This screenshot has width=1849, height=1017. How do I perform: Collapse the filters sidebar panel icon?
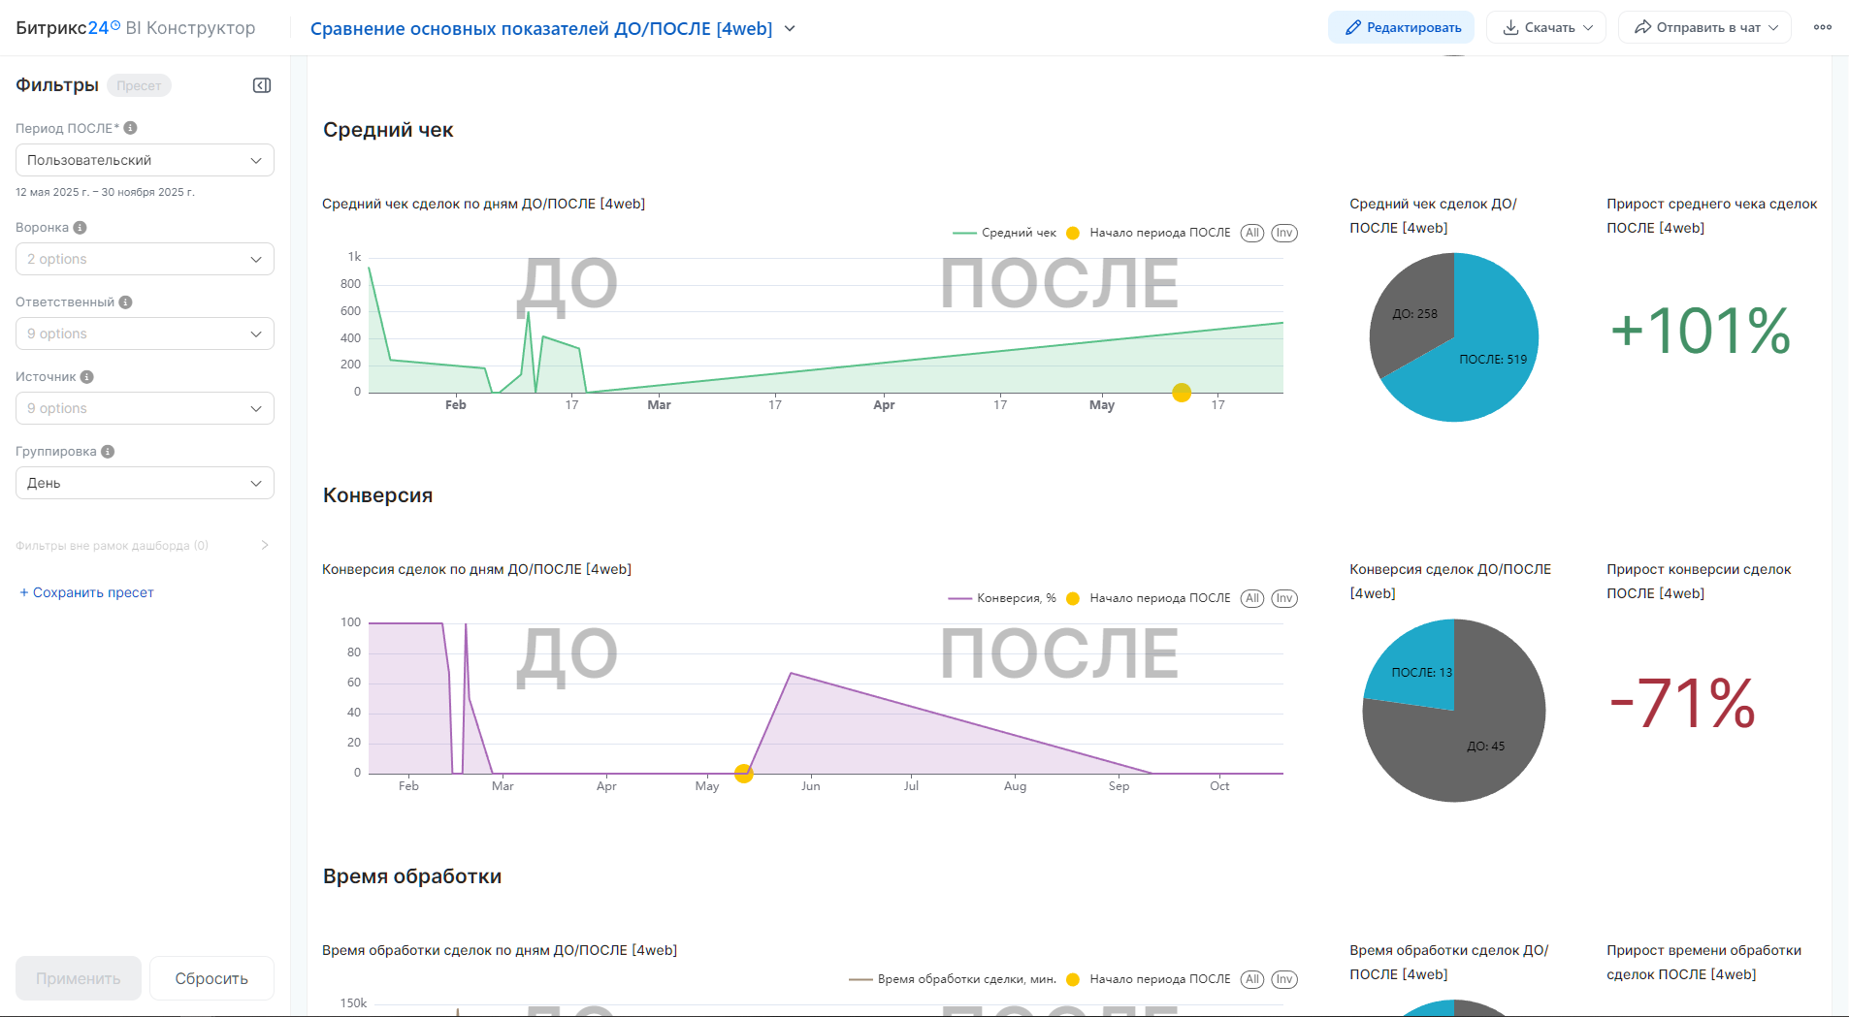click(x=262, y=85)
